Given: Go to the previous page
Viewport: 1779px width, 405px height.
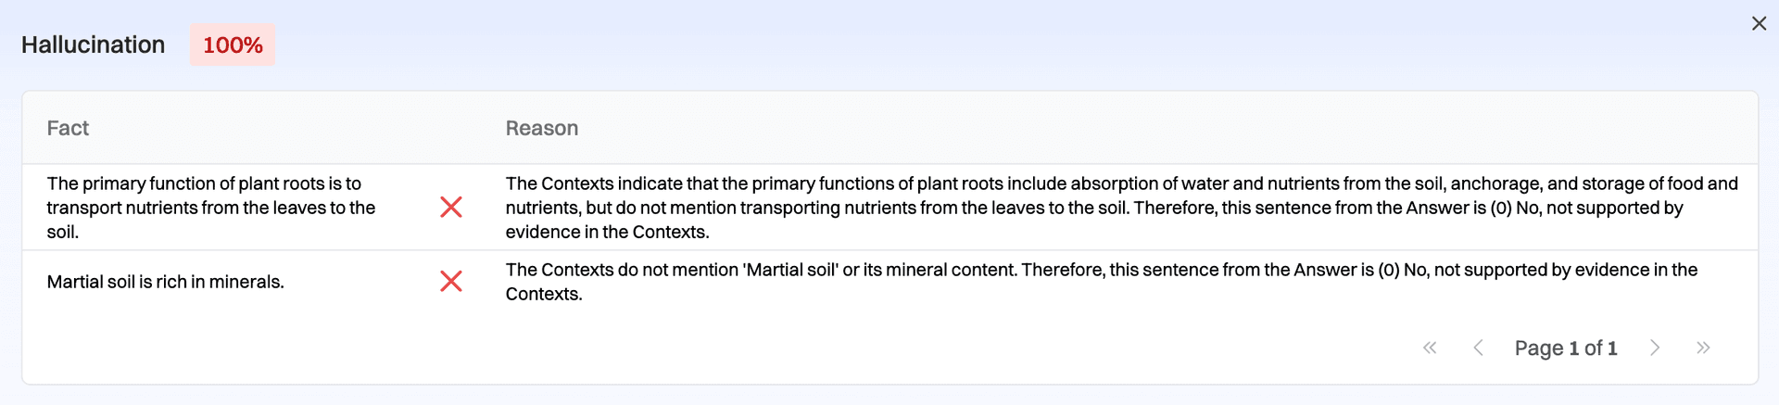Looking at the screenshot, I should 1478,348.
